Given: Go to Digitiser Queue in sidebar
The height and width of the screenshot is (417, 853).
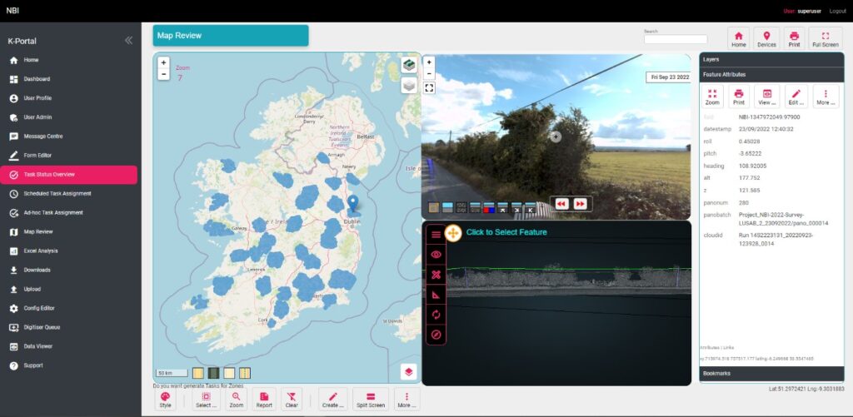Looking at the screenshot, I should [41, 327].
